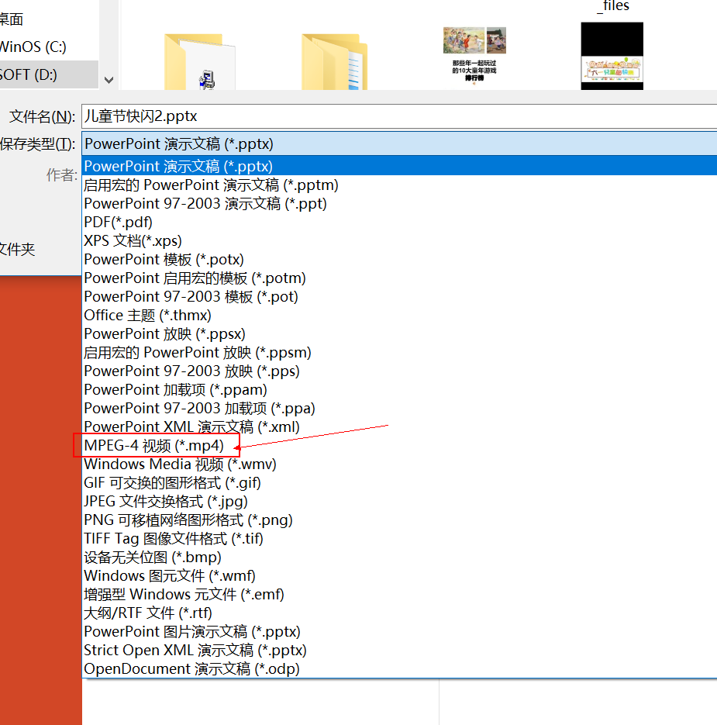The image size is (717, 725).
Task: Select JPEG 文件交换格式 (*.jpg)
Action: click(x=399, y=501)
